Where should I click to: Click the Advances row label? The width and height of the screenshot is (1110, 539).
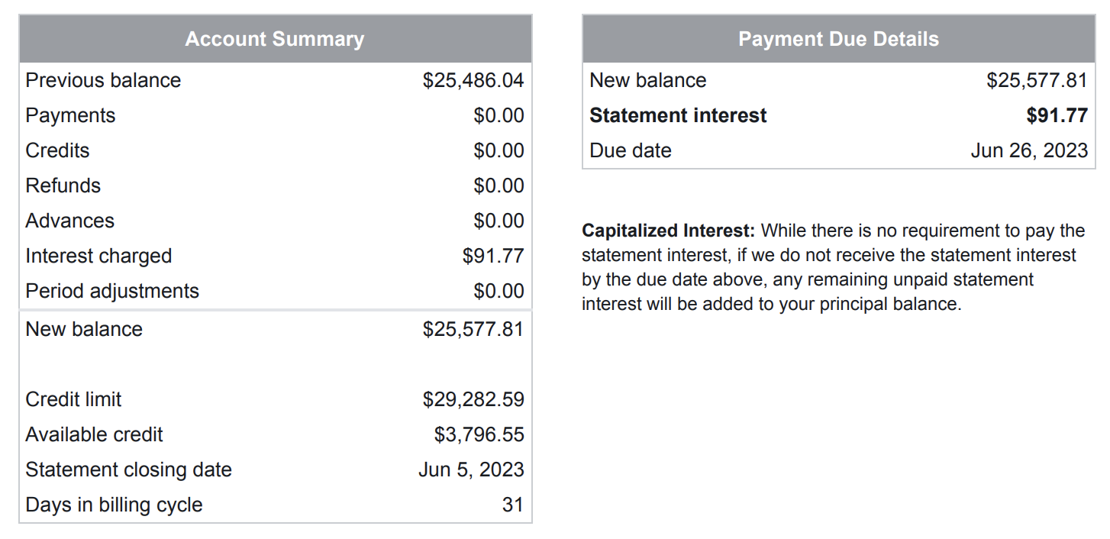tap(69, 221)
